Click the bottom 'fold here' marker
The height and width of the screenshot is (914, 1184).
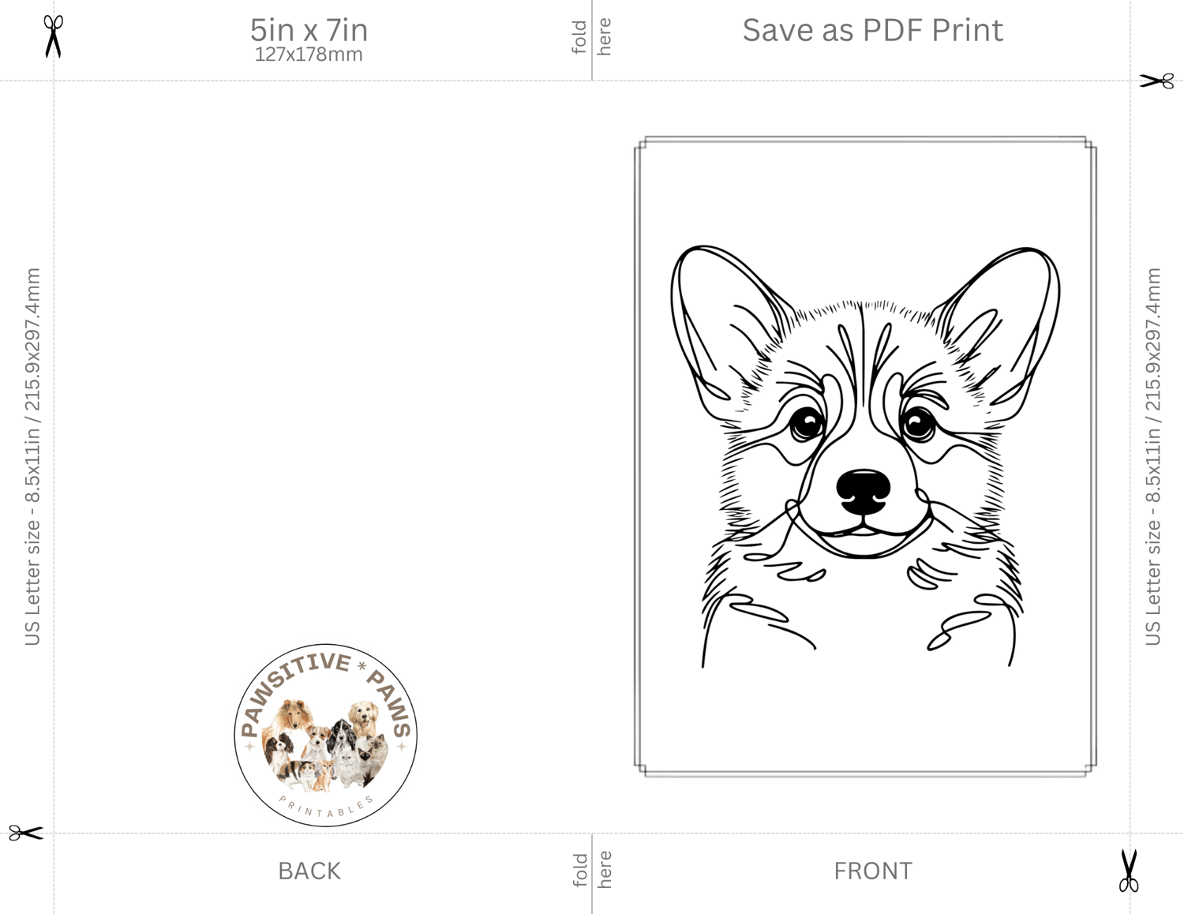[592, 870]
